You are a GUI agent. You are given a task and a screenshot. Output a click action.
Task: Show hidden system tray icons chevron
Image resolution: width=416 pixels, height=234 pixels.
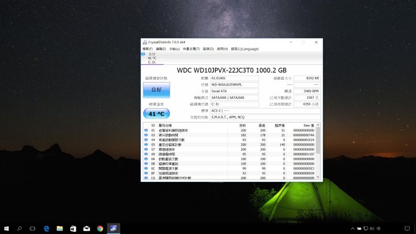[352, 228]
